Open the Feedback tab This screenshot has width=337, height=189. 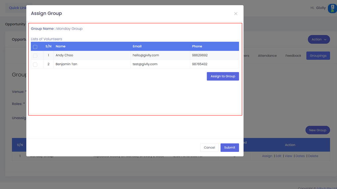click(x=293, y=56)
